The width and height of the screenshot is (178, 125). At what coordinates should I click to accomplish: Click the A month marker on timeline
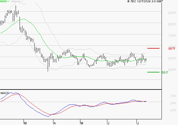tap(55, 123)
